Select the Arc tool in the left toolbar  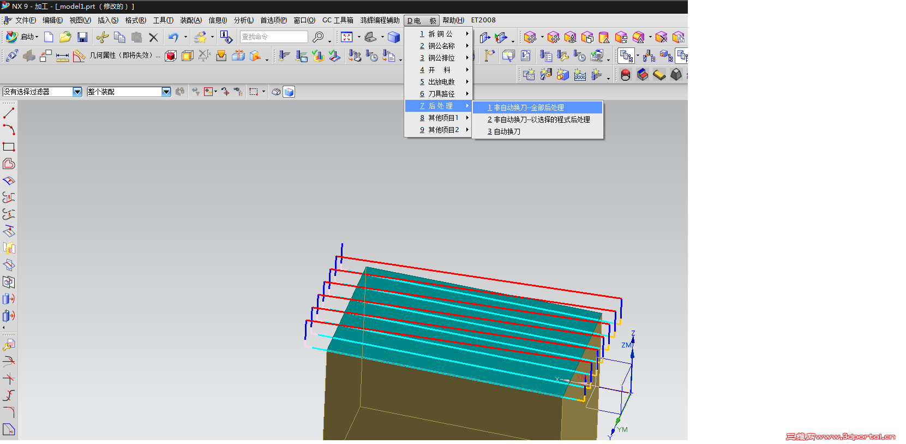coord(9,130)
